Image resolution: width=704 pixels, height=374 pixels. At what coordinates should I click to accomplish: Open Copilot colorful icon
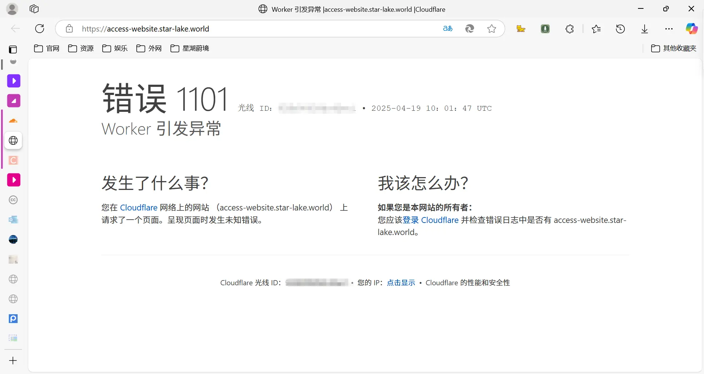[x=692, y=29]
